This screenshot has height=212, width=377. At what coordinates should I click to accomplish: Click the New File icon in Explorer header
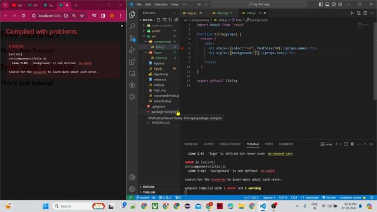click(x=158, y=20)
